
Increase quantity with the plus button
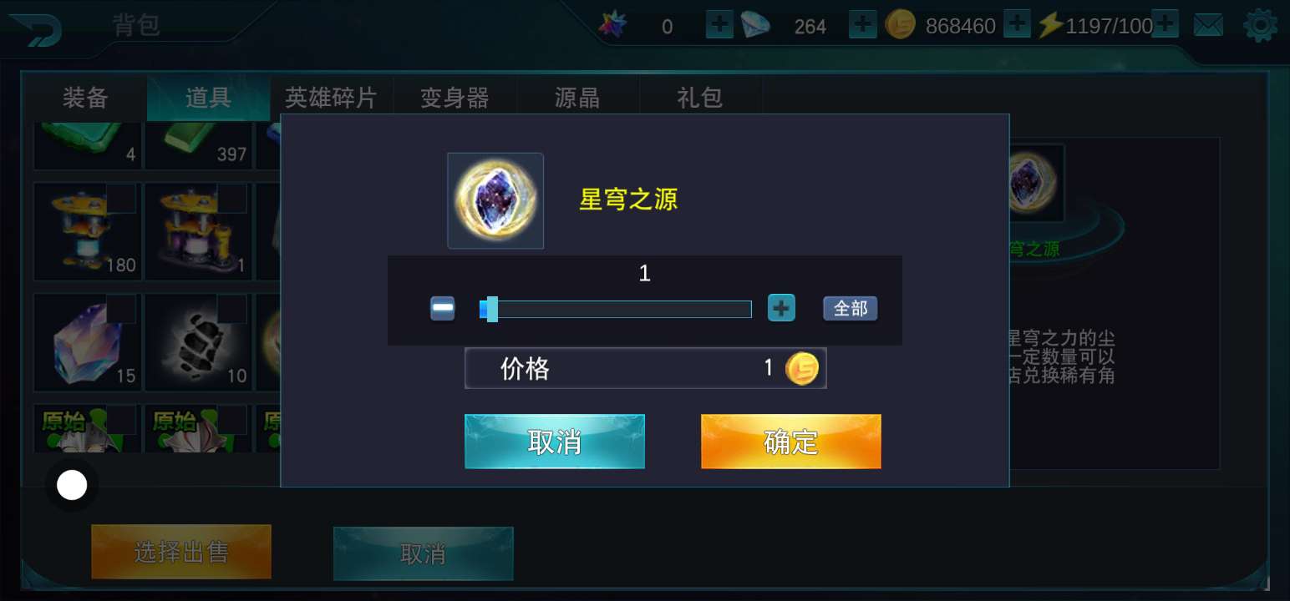pos(781,309)
